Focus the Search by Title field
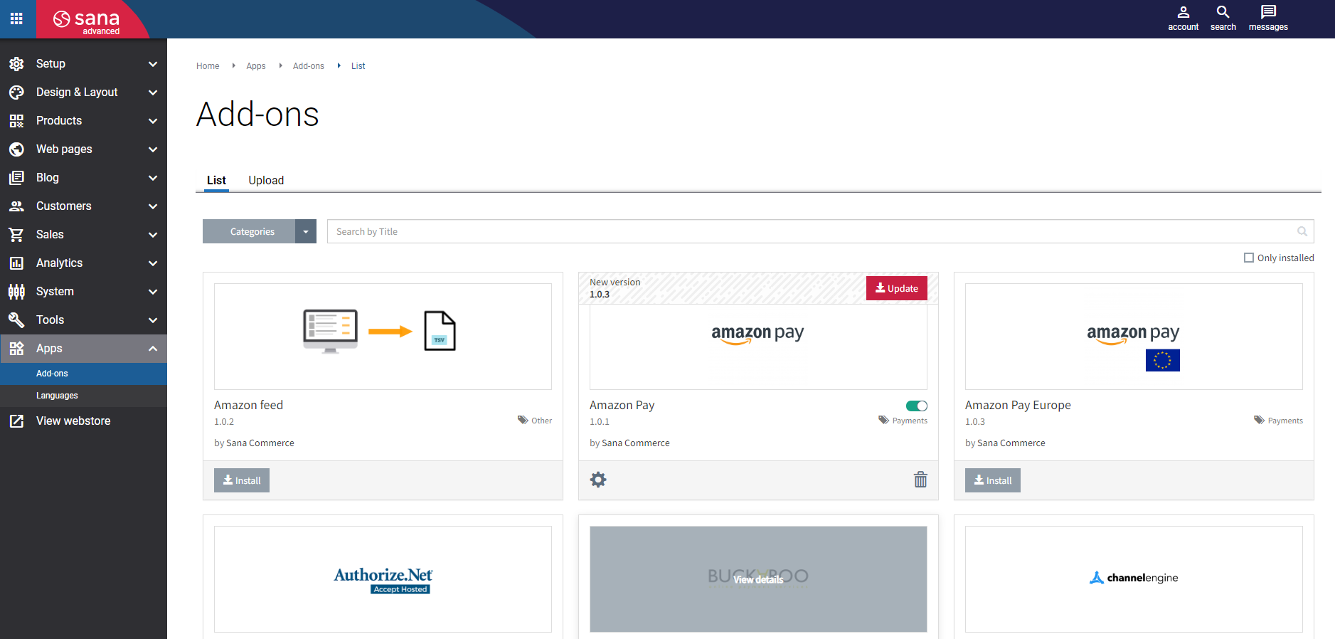 click(820, 231)
